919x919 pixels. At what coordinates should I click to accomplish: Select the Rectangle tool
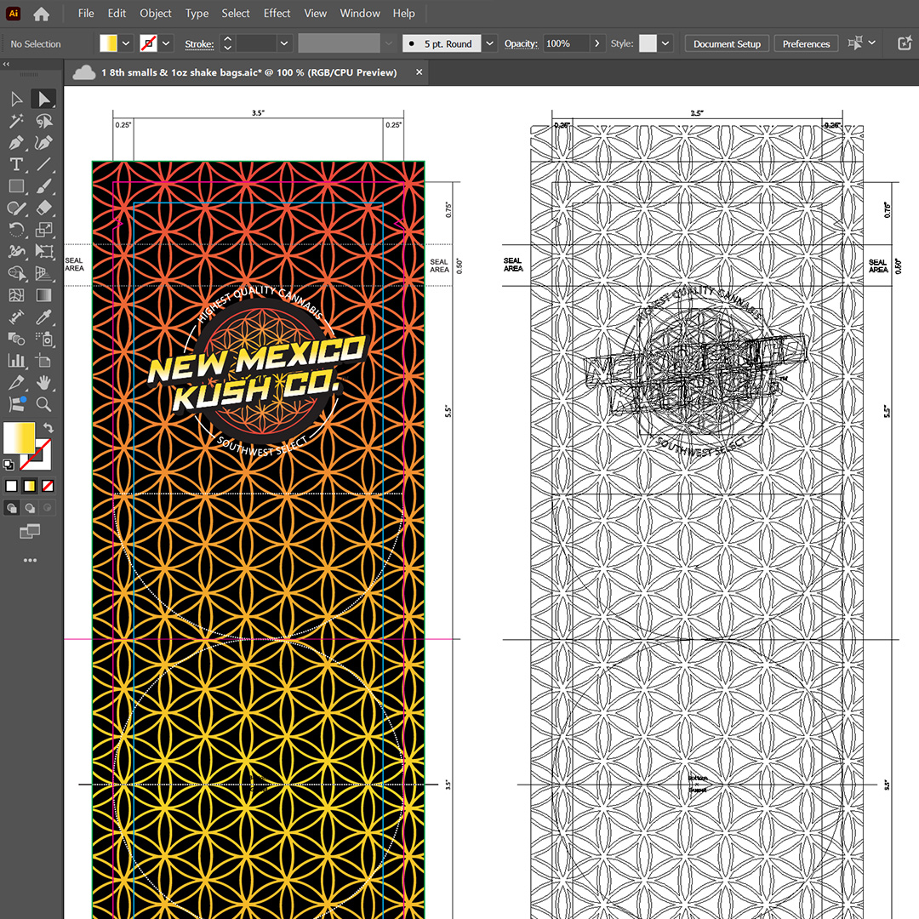click(x=16, y=186)
